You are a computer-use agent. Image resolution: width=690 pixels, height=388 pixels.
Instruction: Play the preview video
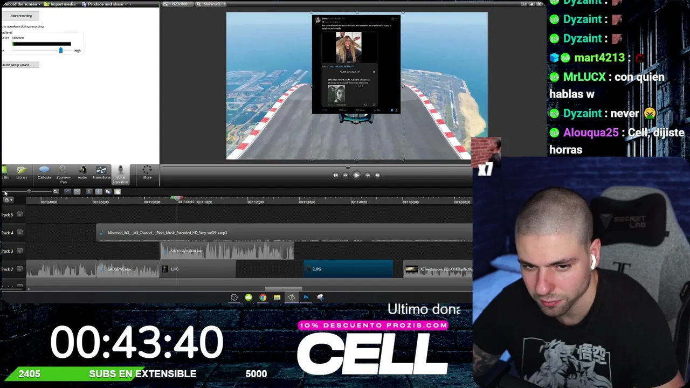click(x=356, y=175)
